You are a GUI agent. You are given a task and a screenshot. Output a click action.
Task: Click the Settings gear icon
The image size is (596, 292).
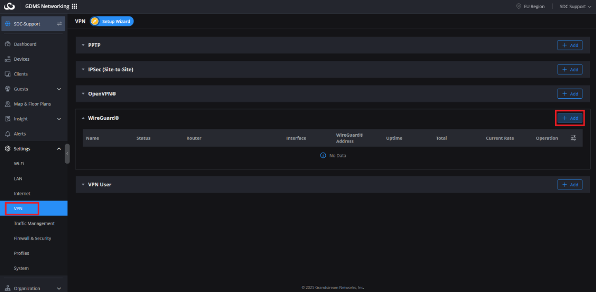tap(7, 149)
